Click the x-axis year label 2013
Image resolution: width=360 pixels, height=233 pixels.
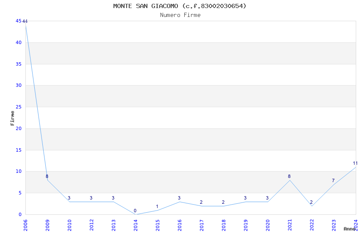coord(114,225)
